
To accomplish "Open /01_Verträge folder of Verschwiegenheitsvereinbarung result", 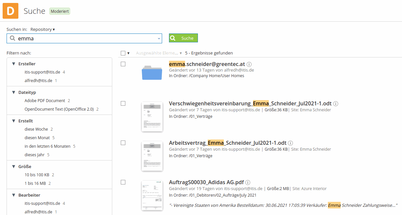I will click(x=201, y=117).
